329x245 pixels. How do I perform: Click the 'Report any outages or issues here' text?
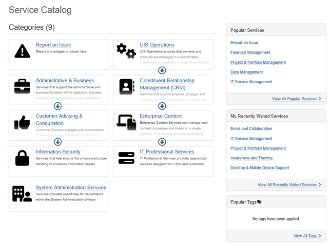[61, 52]
